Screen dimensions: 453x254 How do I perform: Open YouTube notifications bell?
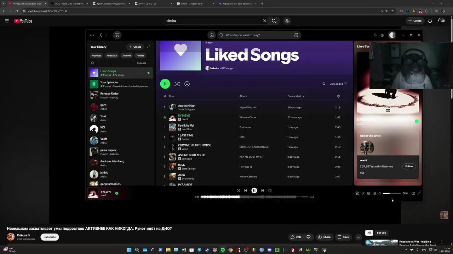click(x=430, y=21)
